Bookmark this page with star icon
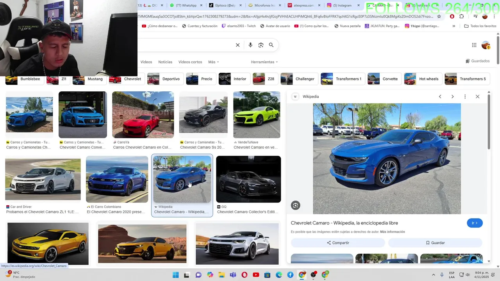This screenshot has height=281, width=500. [439, 16]
